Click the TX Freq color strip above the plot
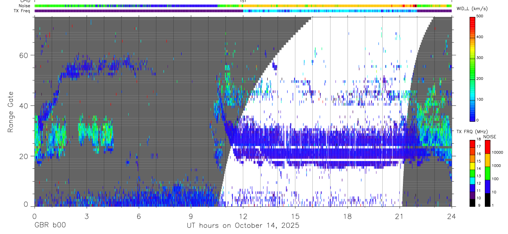The width and height of the screenshot is (508, 234). (243, 11)
